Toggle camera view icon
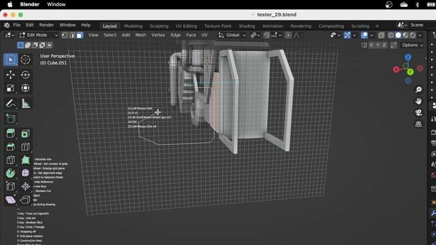436x245 pixels. tap(418, 112)
